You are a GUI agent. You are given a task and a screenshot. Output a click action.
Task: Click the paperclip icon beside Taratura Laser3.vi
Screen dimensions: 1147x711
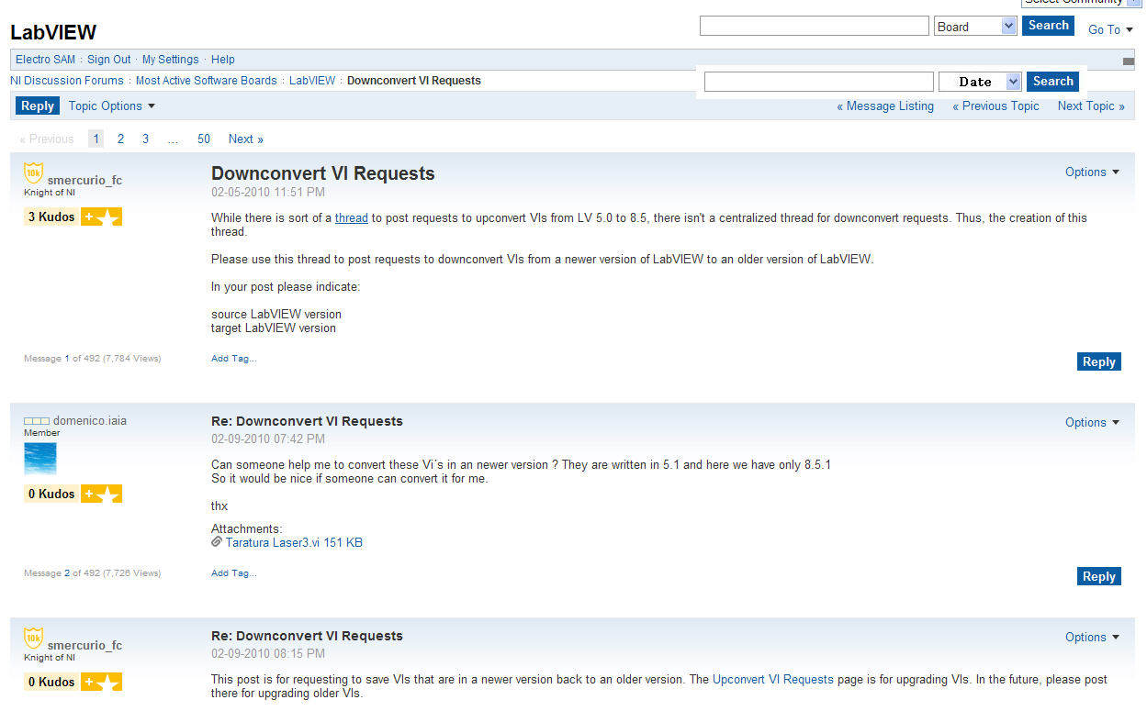217,542
